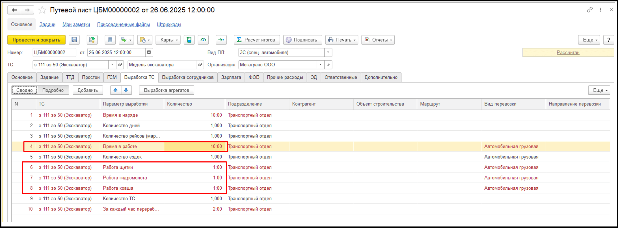Move the row up with blue arrow
The width and height of the screenshot is (618, 228).
pyautogui.click(x=115, y=90)
